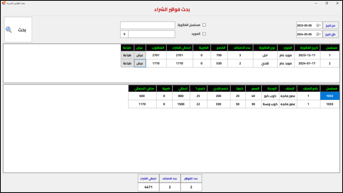The width and height of the screenshot is (343, 193).
Task: Click the supplier number field showing 0
Action: tap(124, 34)
